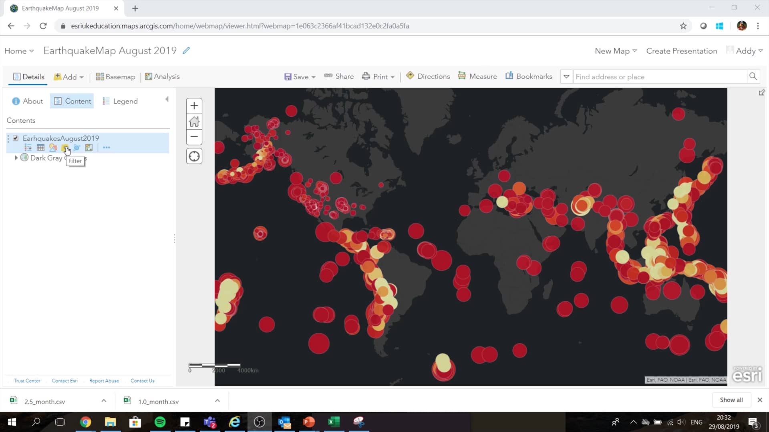Show the legend icon under EarhquakesAugust2019
The width and height of the screenshot is (769, 432).
pyautogui.click(x=28, y=148)
